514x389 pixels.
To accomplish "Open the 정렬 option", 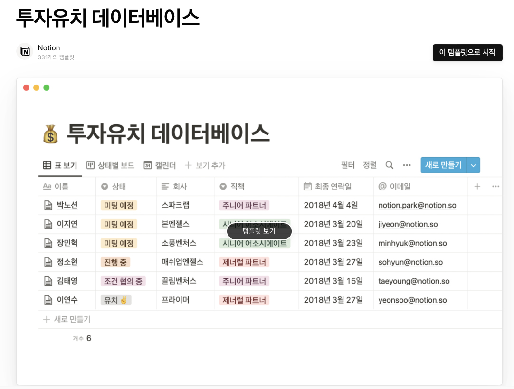I will pyautogui.click(x=370, y=165).
